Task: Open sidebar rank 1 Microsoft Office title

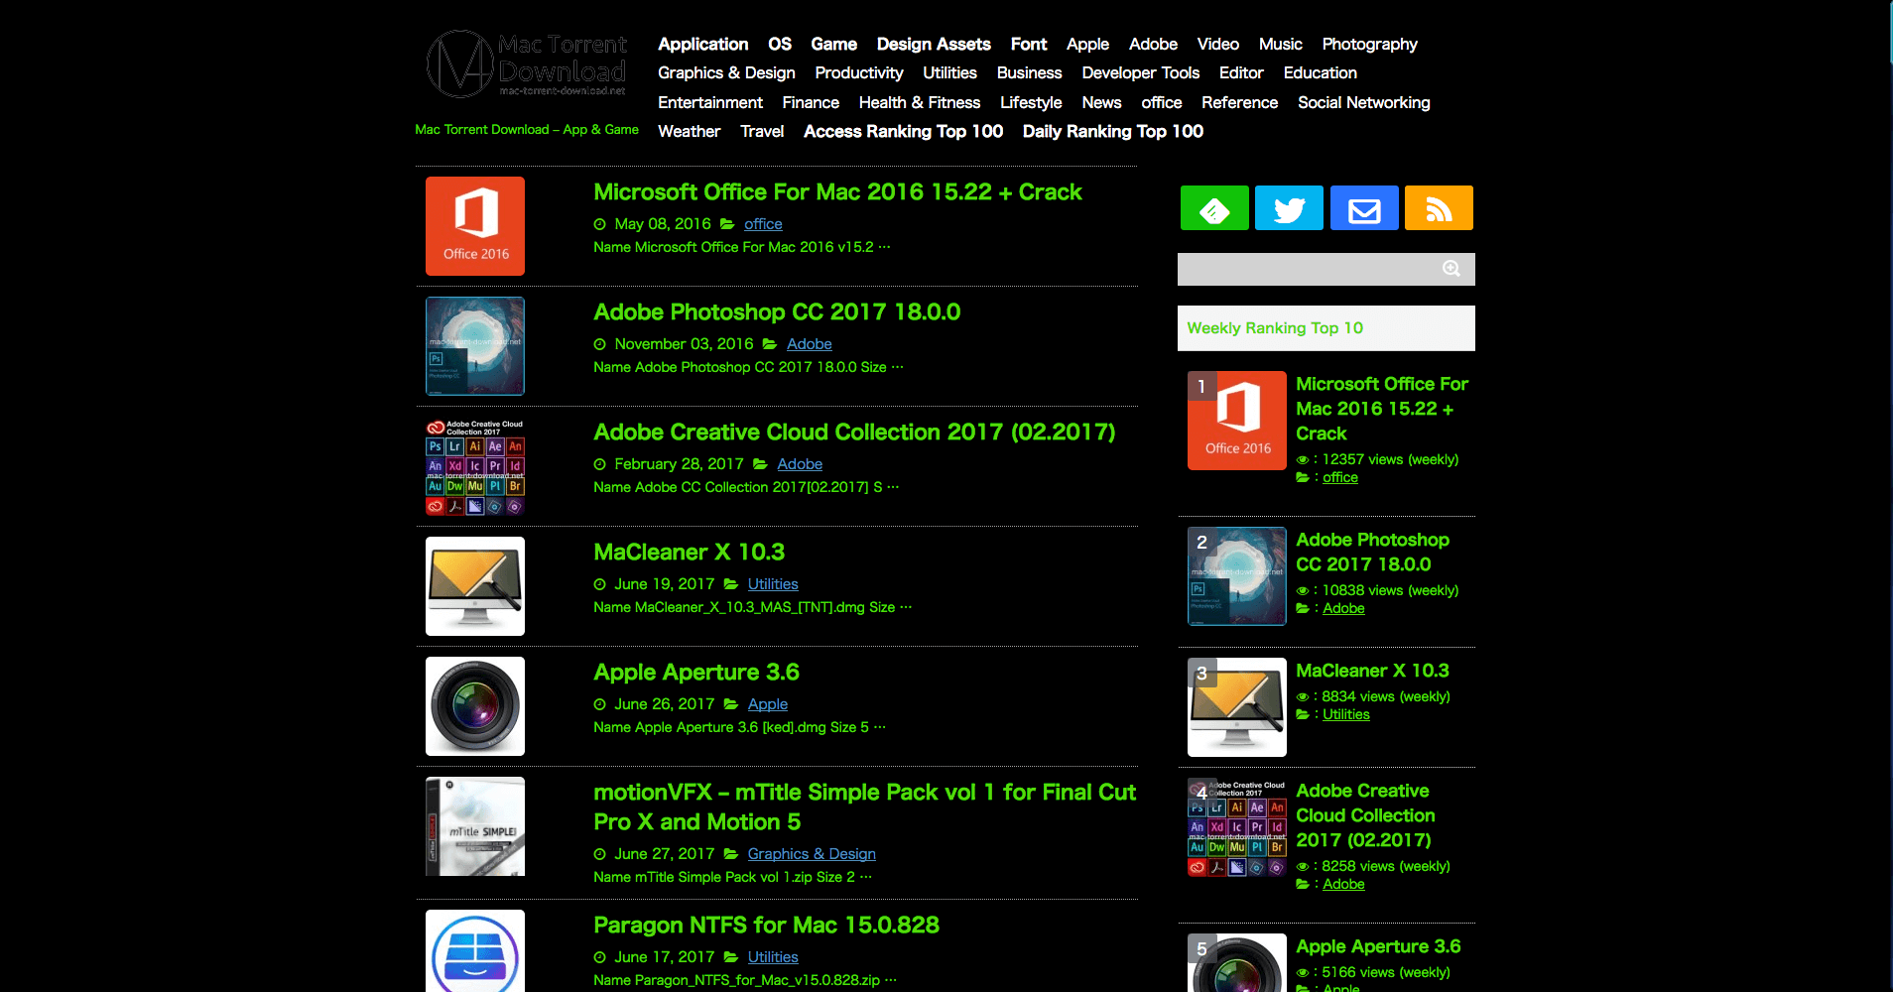Action: [x=1381, y=409]
